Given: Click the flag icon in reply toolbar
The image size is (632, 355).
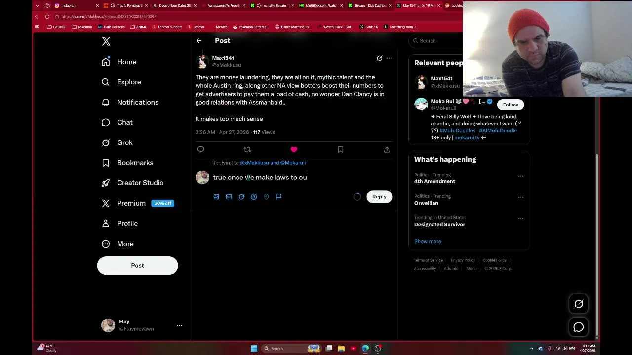Looking at the screenshot, I should coord(278,197).
